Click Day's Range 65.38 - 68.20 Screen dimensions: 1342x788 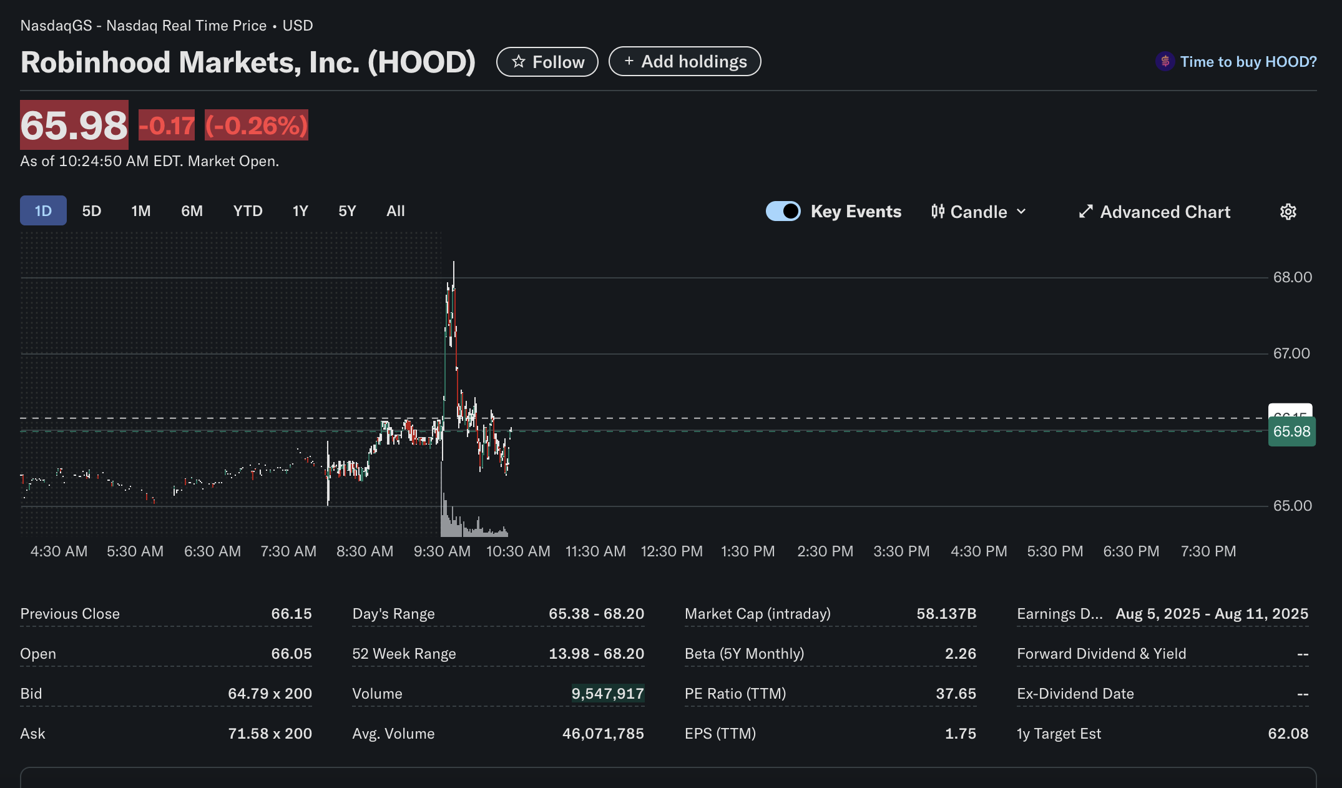pos(596,614)
